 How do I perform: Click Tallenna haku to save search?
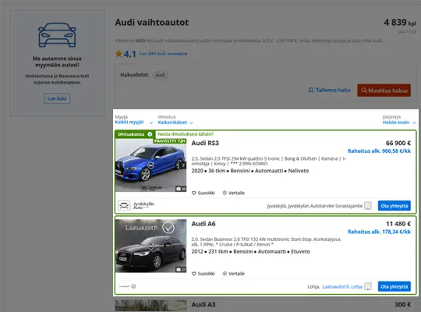(x=330, y=90)
